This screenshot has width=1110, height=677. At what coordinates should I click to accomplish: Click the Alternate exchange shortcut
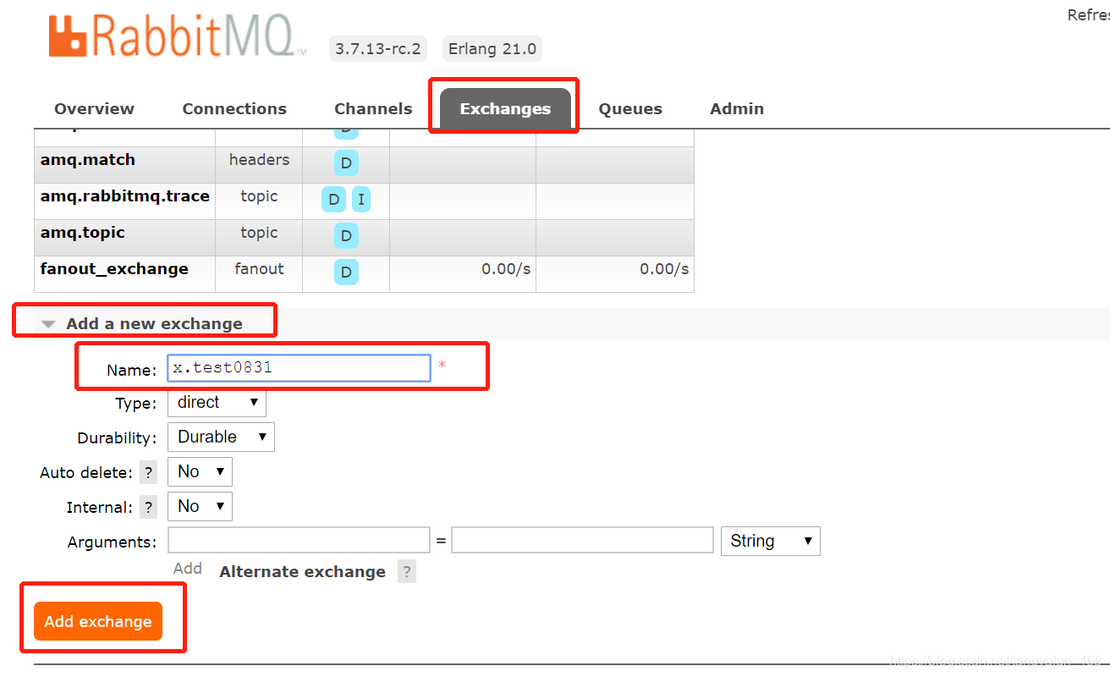302,572
